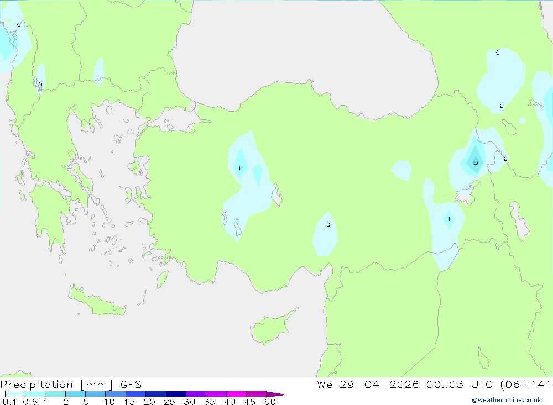Open the weatheronline.co.uk copyright link
Screen dimensions: 553x405
[507, 400]
